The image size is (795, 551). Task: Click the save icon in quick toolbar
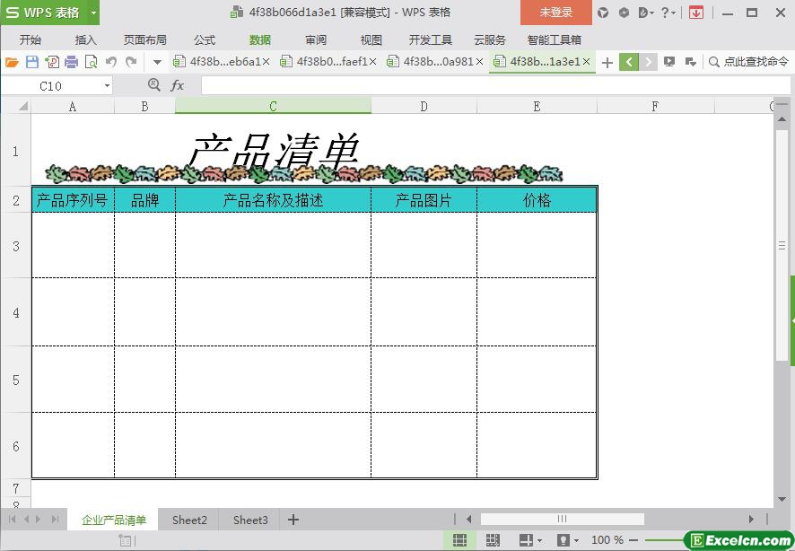(31, 62)
